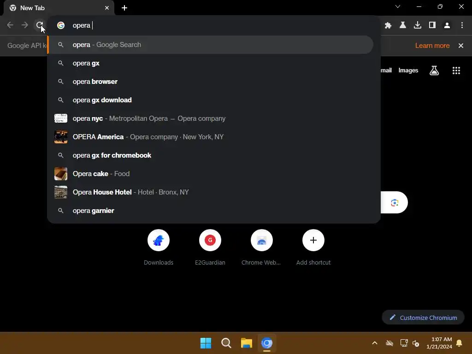Open the three-dot Chromium menu
472x354 pixels.
pos(462,25)
